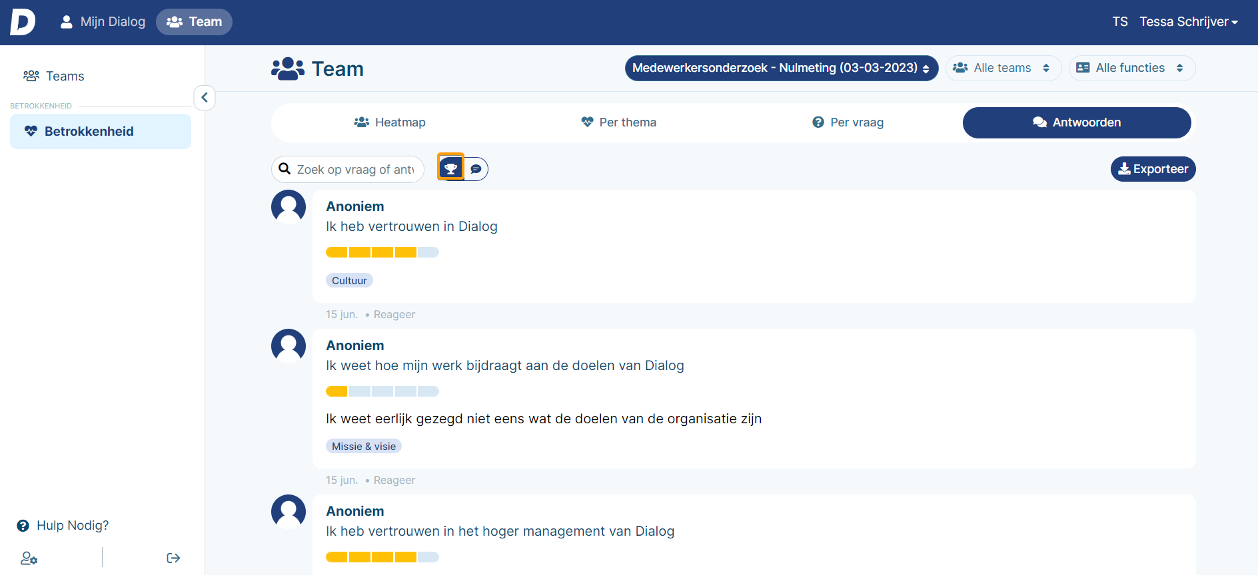Open the Alle teams filter dropdown
Screen dimensions: 1258x575
tap(1003, 68)
